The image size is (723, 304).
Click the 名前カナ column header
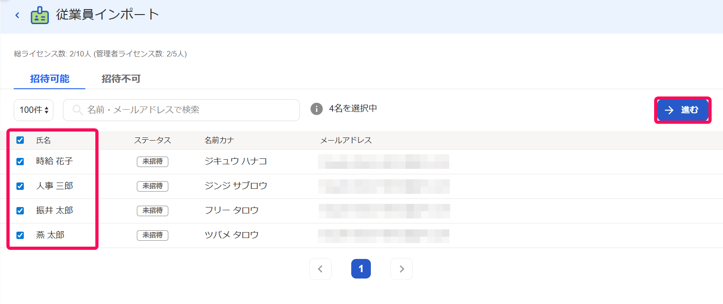[219, 140]
